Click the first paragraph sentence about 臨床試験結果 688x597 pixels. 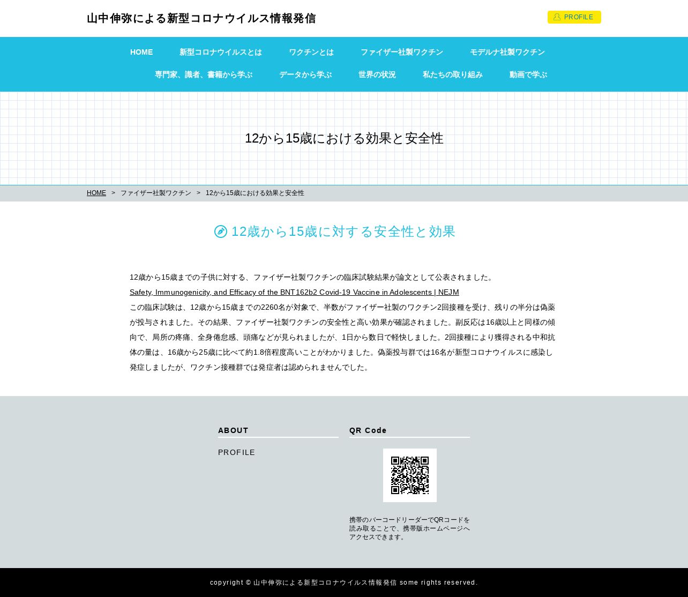(312, 277)
